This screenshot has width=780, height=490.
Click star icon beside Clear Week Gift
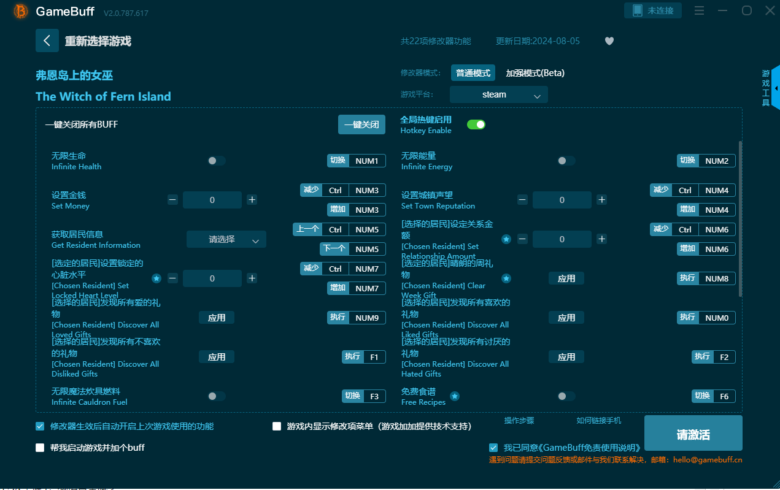[506, 278]
